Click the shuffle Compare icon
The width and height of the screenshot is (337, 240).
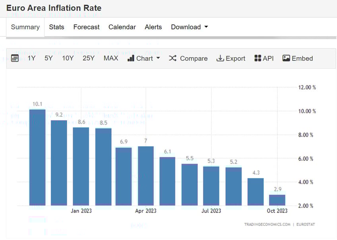coord(172,58)
